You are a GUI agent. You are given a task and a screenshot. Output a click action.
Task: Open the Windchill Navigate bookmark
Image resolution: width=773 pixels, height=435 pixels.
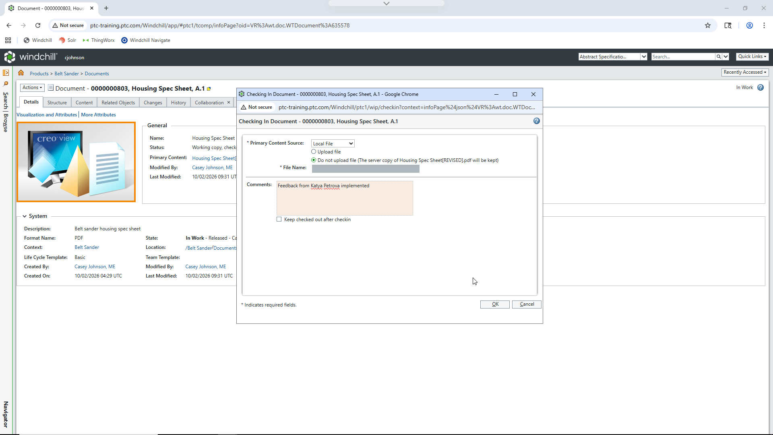tap(146, 40)
